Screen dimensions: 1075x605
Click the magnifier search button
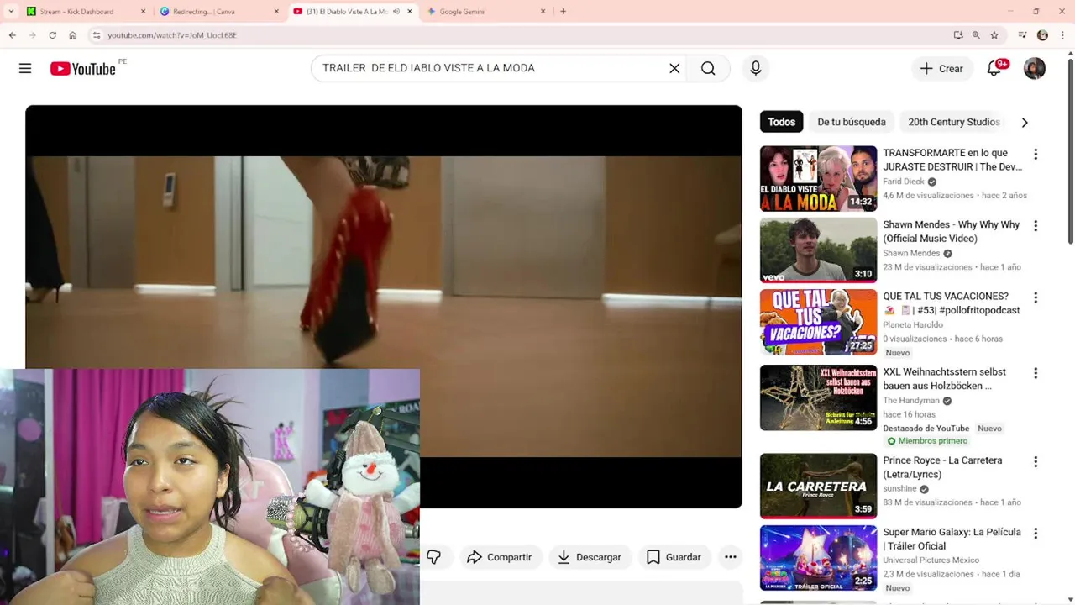(x=708, y=69)
